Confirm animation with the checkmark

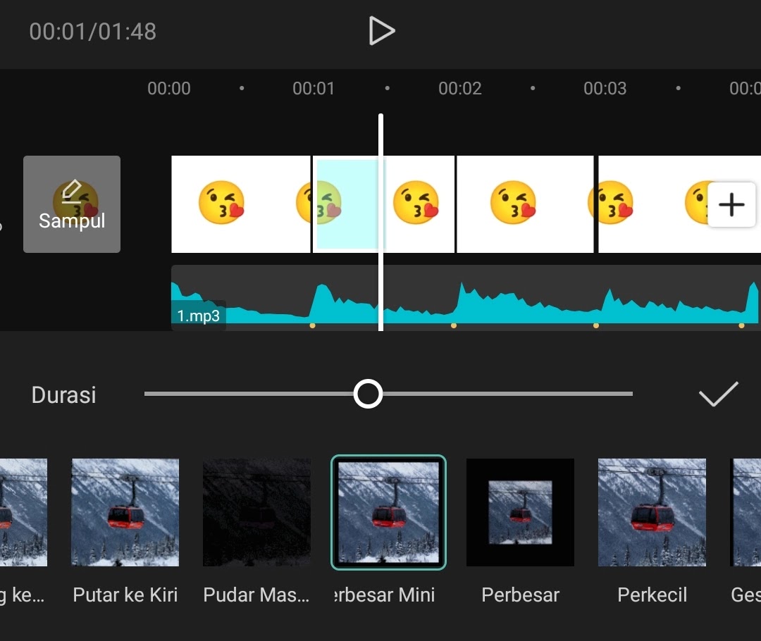pyautogui.click(x=718, y=394)
